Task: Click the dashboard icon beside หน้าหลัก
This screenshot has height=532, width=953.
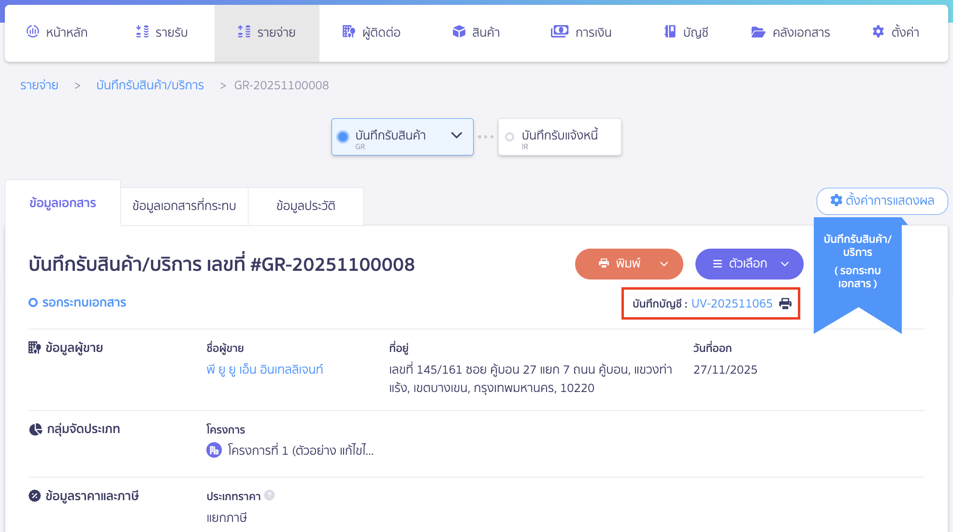Action: 32,32
